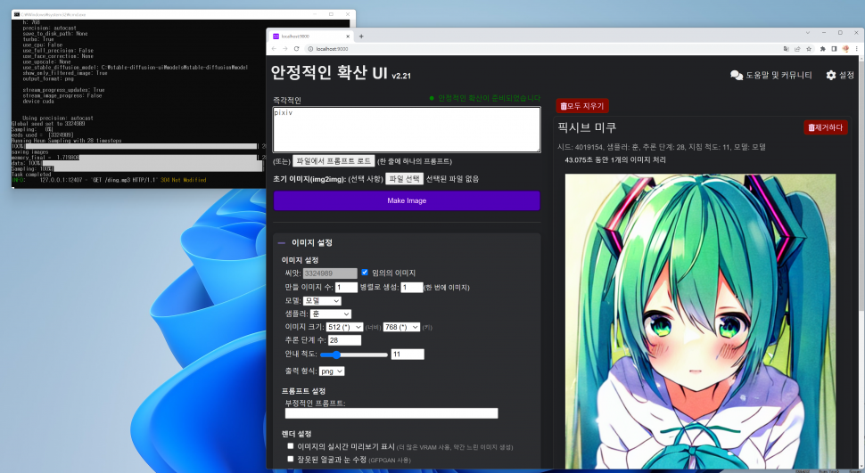Click the '안정적인 확산 UI' page title

pyautogui.click(x=329, y=72)
